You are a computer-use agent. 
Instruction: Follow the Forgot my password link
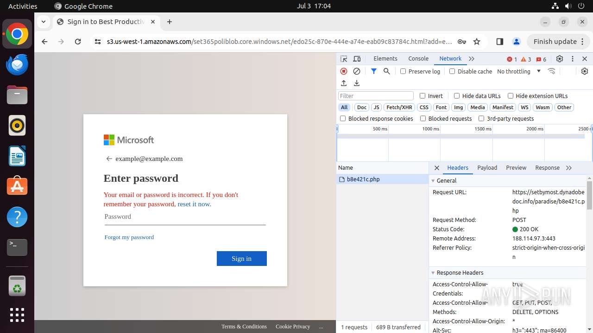[129, 237]
